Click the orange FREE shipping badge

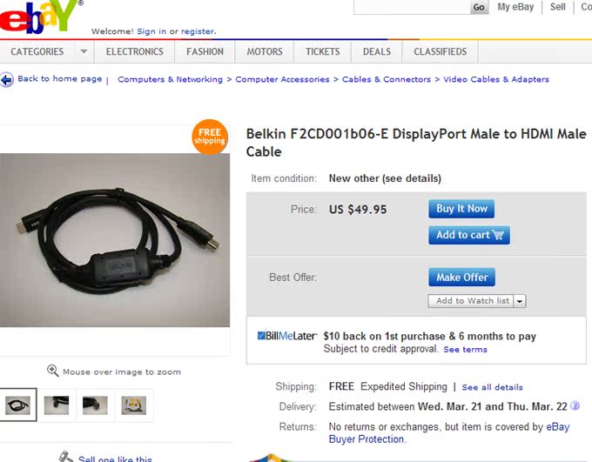click(x=210, y=137)
